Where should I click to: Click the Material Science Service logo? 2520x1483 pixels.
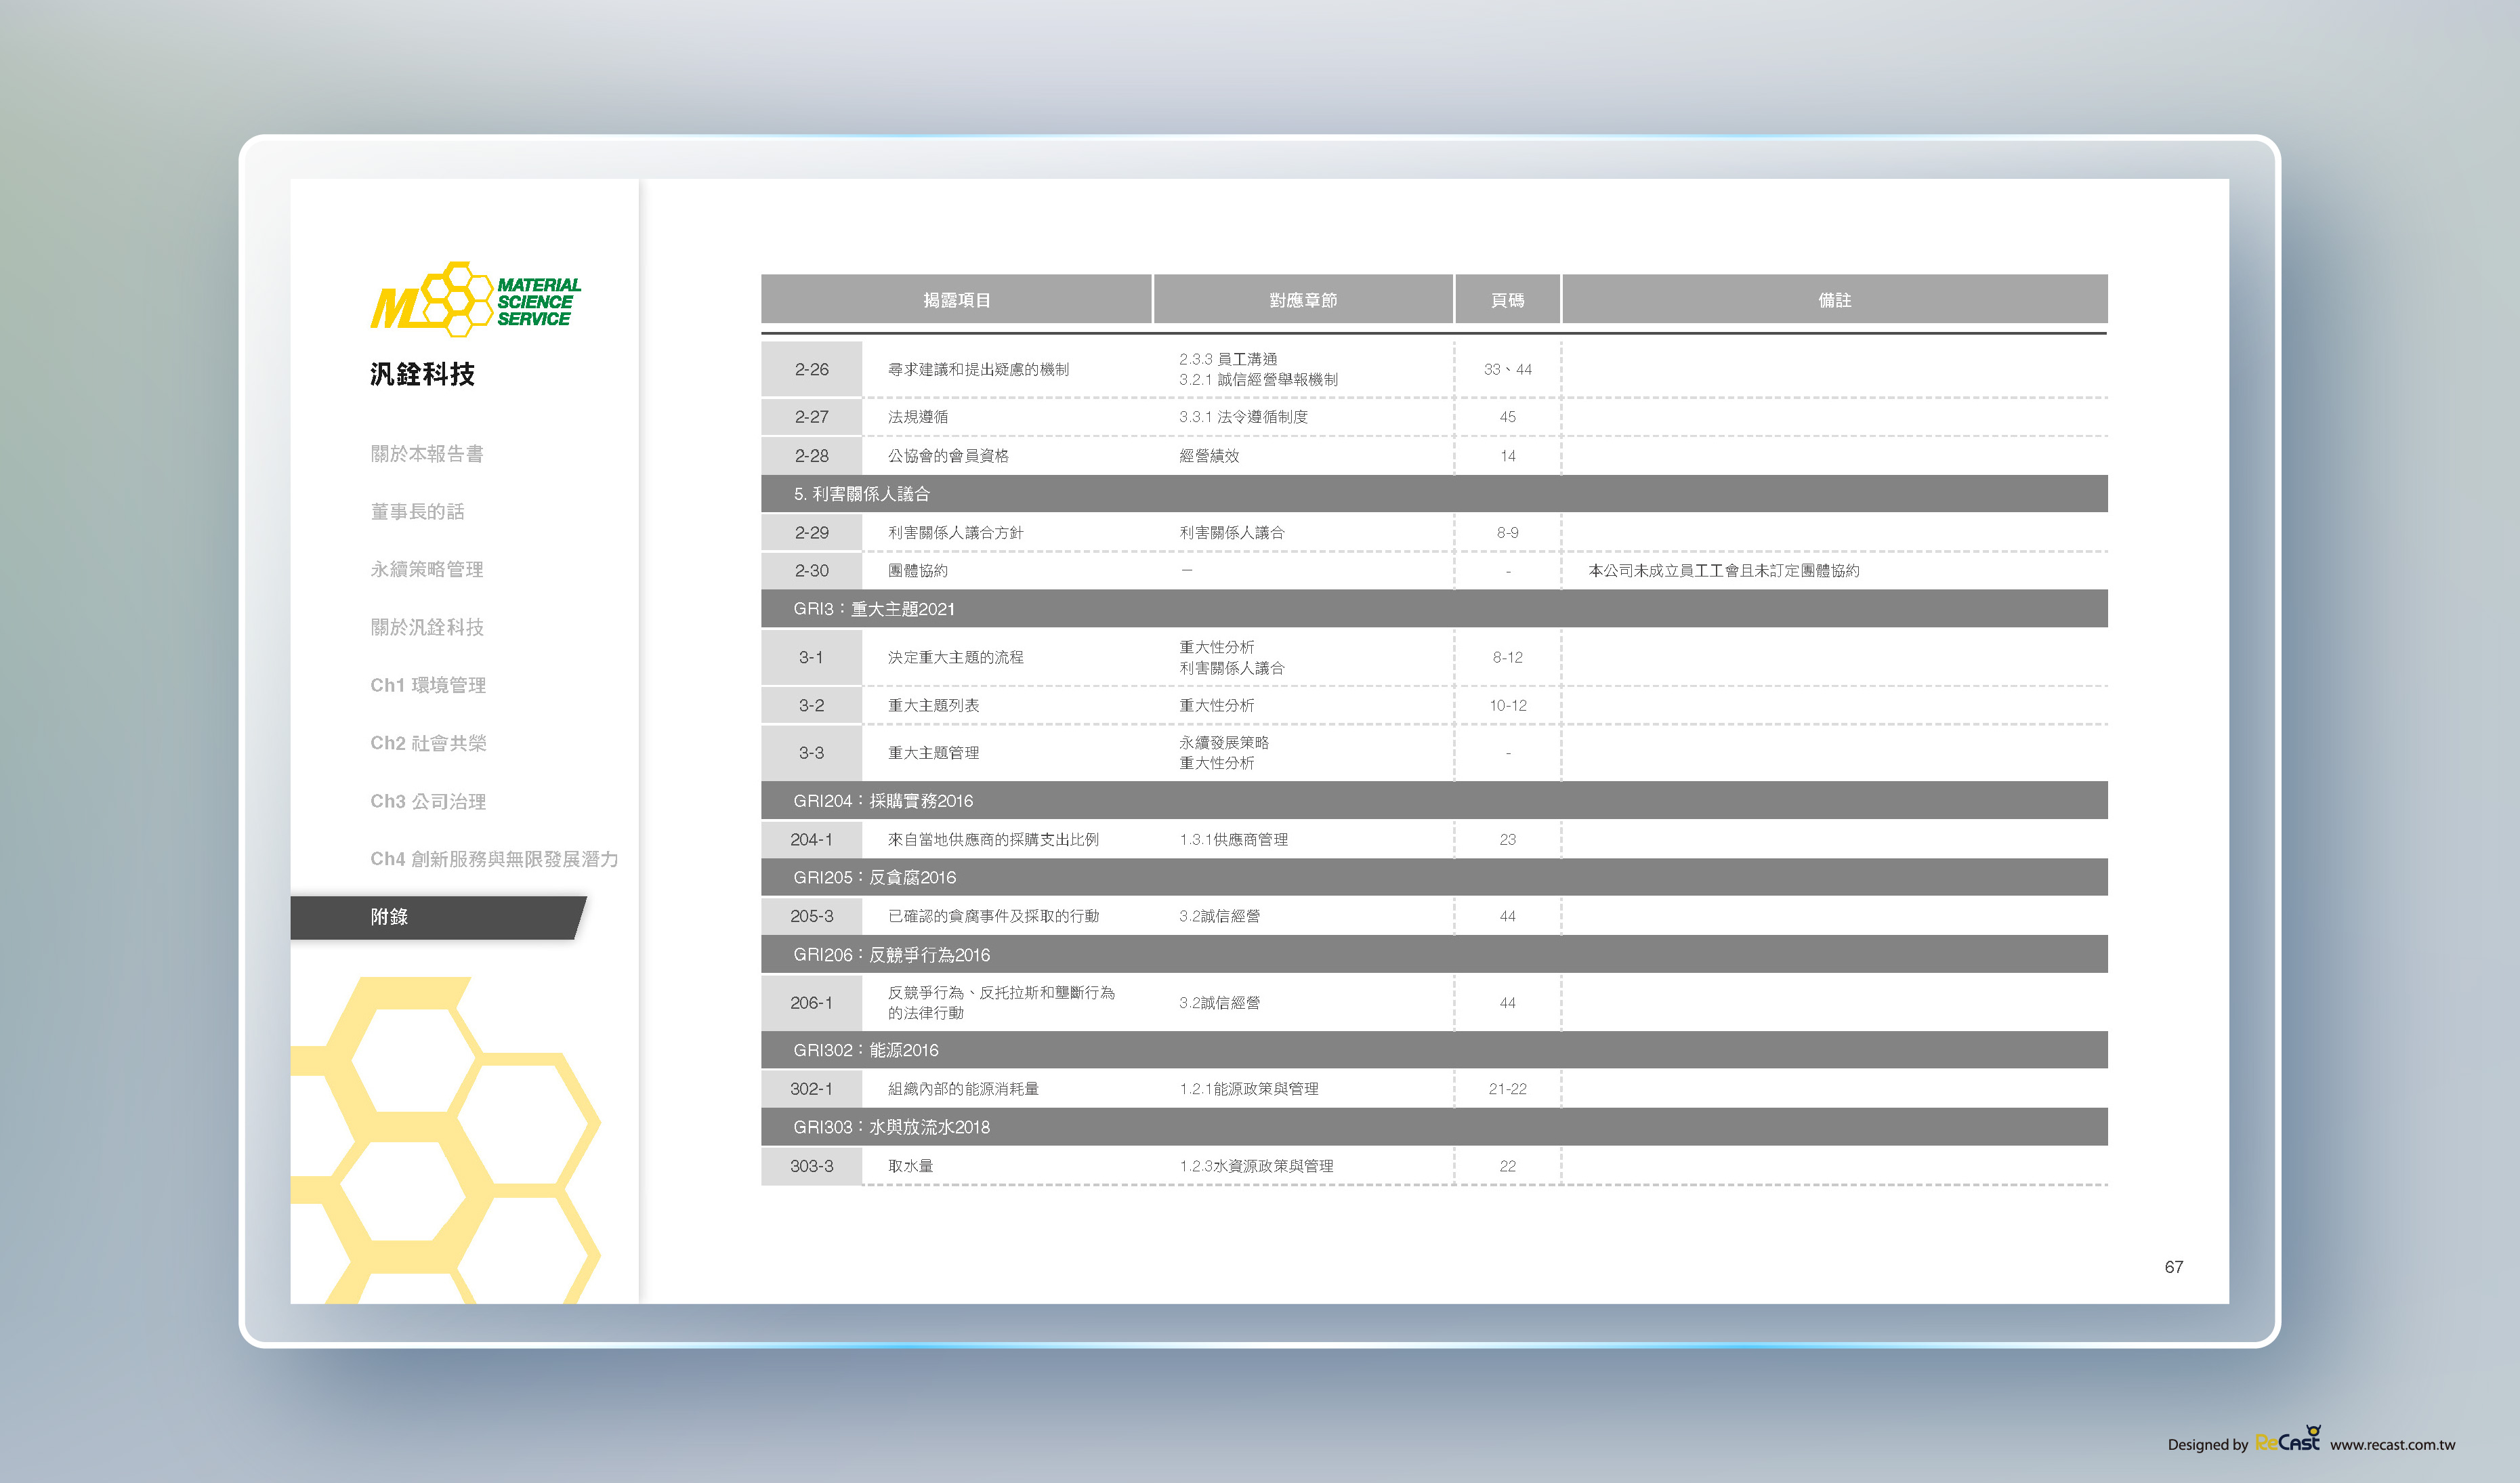(476, 299)
